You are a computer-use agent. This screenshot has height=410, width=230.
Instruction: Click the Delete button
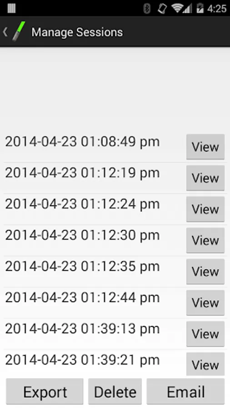click(x=115, y=391)
